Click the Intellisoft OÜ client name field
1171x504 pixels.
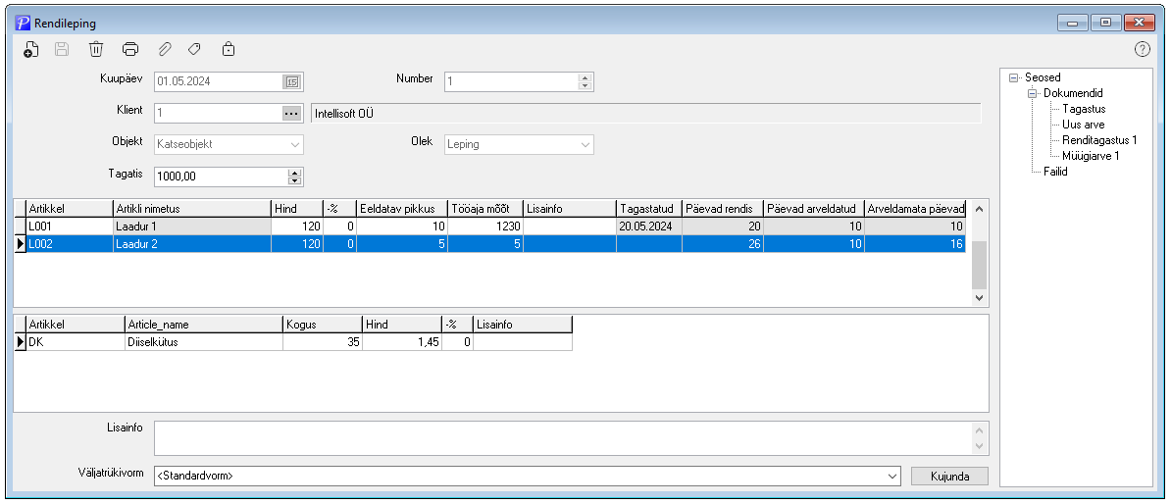coord(645,114)
